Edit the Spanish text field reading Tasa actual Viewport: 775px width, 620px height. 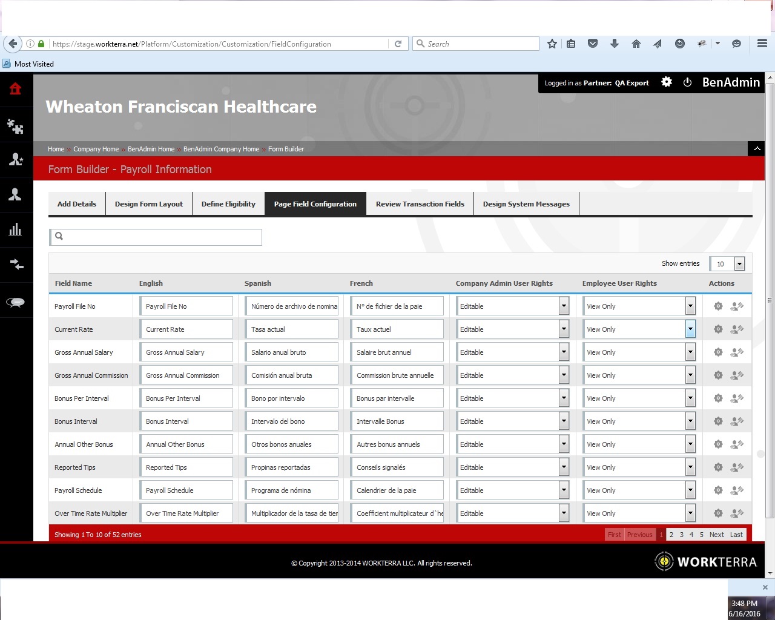coord(292,329)
